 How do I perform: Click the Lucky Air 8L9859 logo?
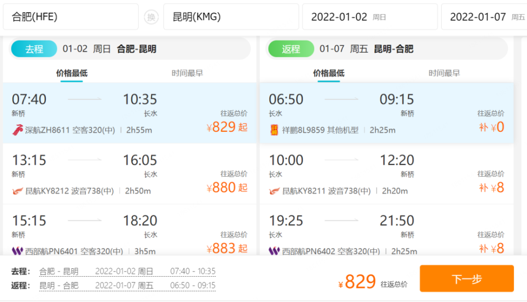[x=275, y=130]
